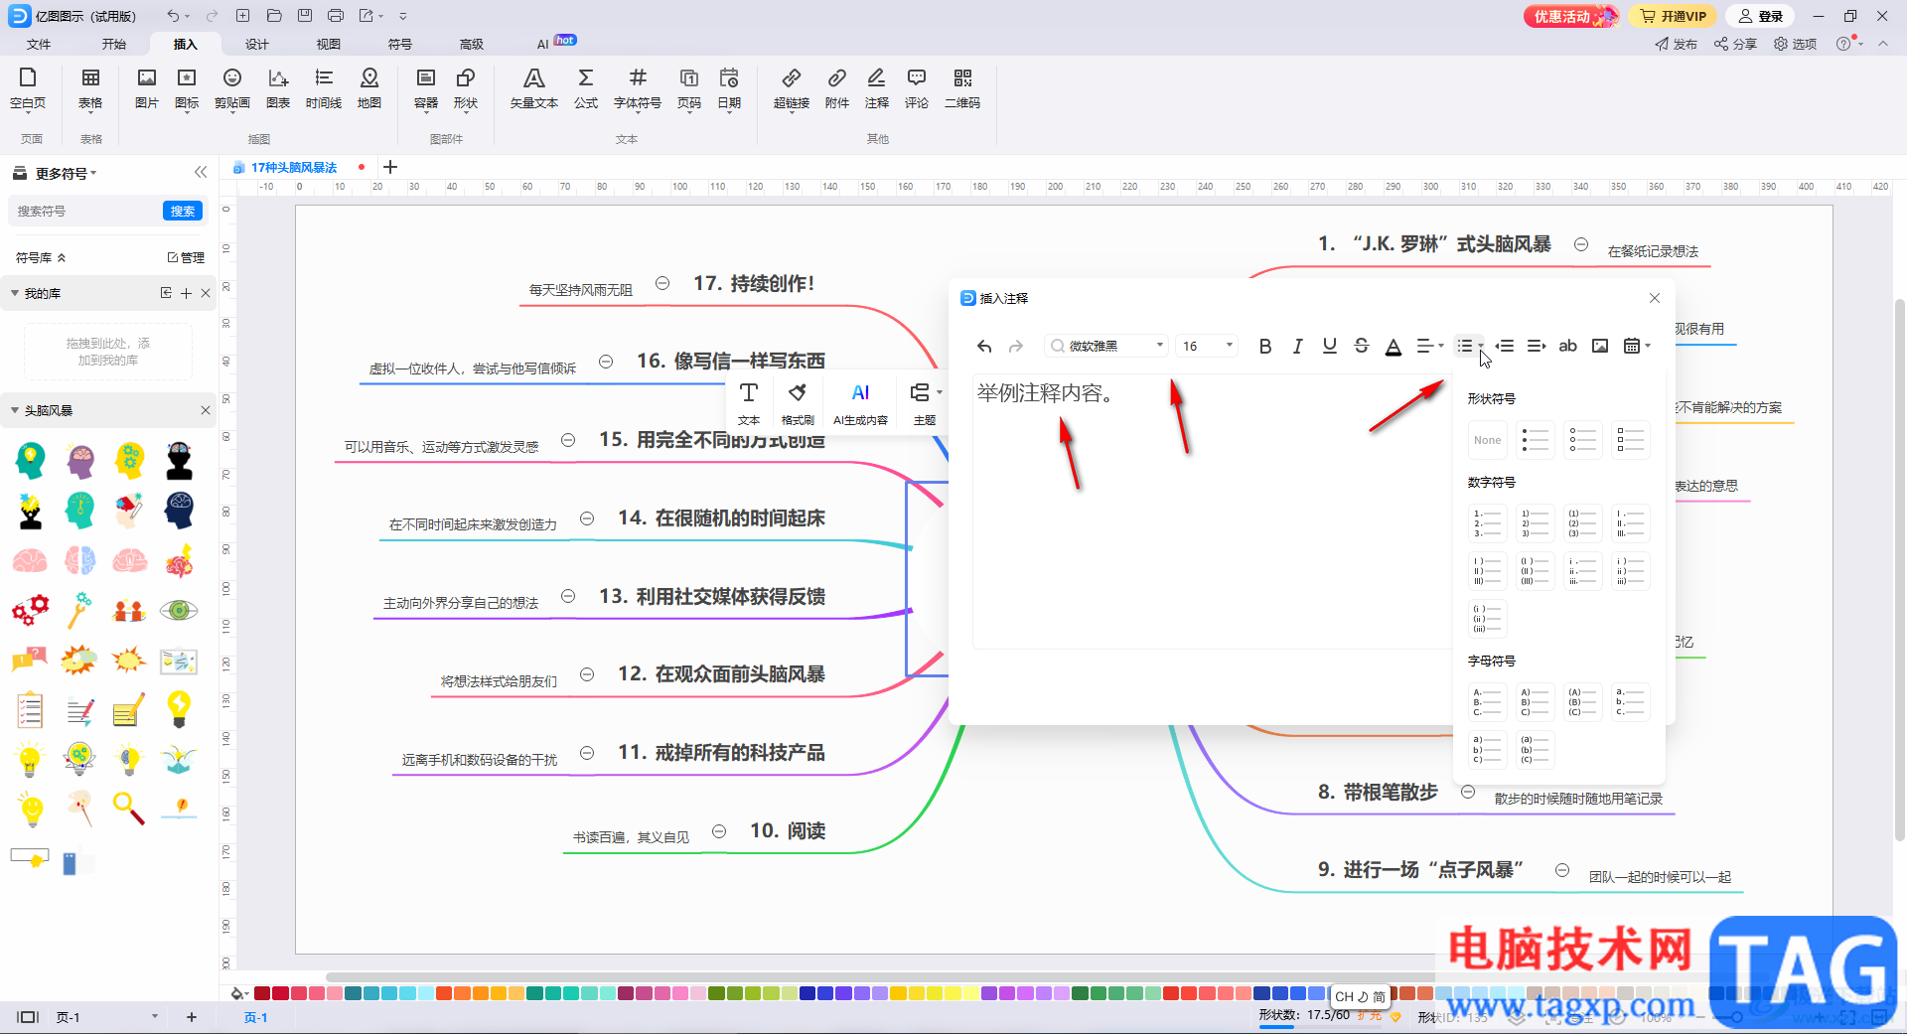
Task: Open the 文件 menu
Action: click(x=39, y=44)
